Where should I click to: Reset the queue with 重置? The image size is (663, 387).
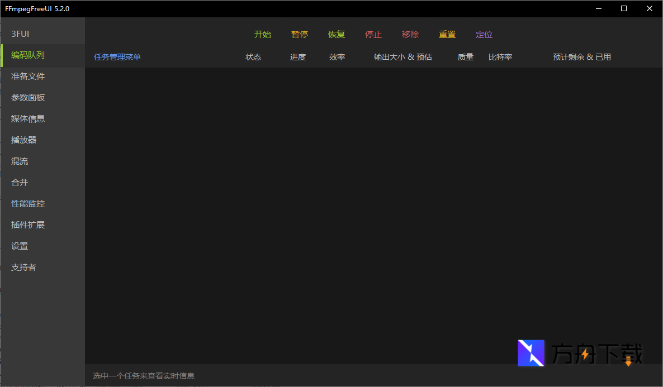(447, 34)
